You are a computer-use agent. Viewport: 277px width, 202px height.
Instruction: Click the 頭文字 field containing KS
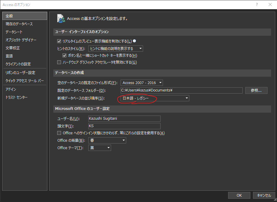pos(124,126)
